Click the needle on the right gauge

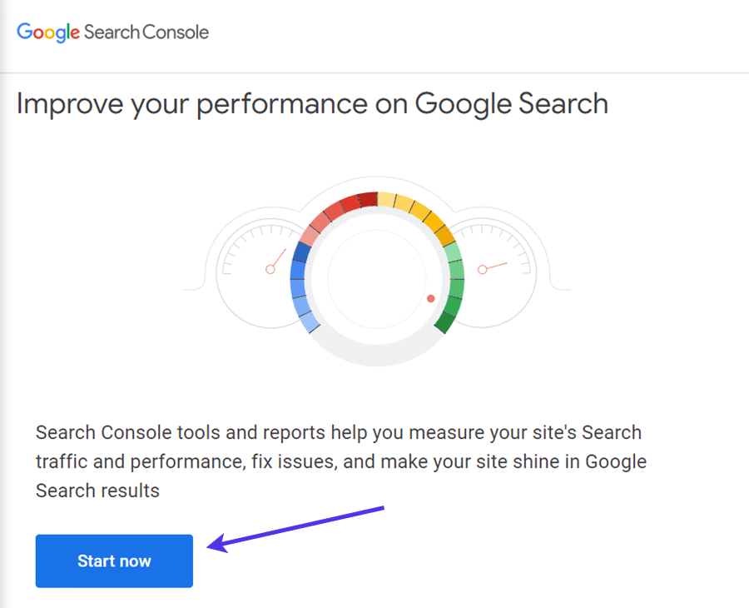[495, 267]
